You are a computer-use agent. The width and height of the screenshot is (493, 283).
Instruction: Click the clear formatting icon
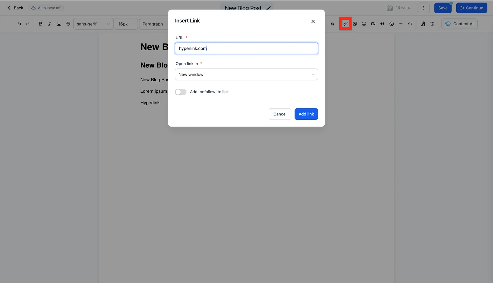tap(432, 24)
